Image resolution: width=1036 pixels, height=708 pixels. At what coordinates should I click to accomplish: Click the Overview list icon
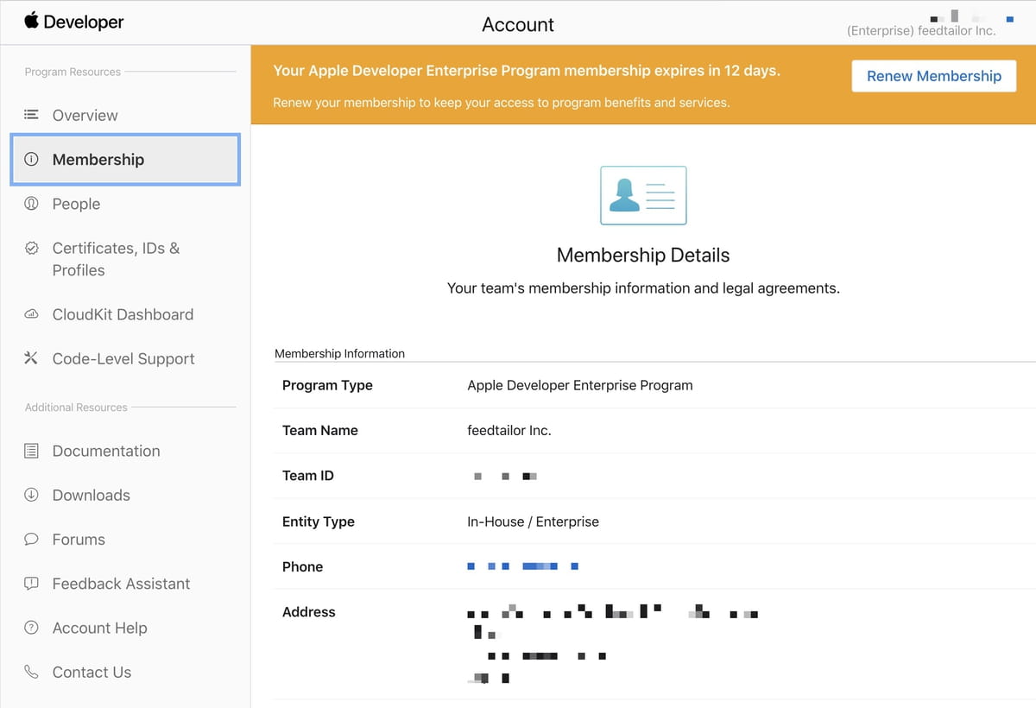pos(31,115)
